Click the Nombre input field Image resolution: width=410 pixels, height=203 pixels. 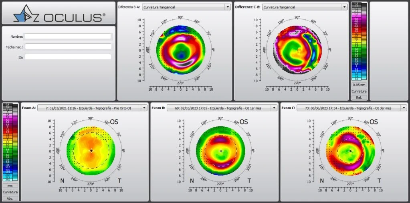click(x=67, y=36)
